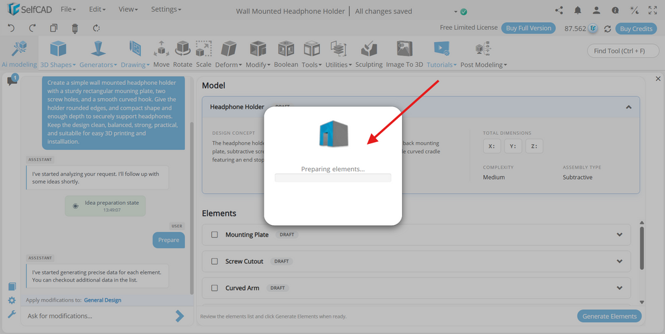Send the modification request arrow

[180, 316]
